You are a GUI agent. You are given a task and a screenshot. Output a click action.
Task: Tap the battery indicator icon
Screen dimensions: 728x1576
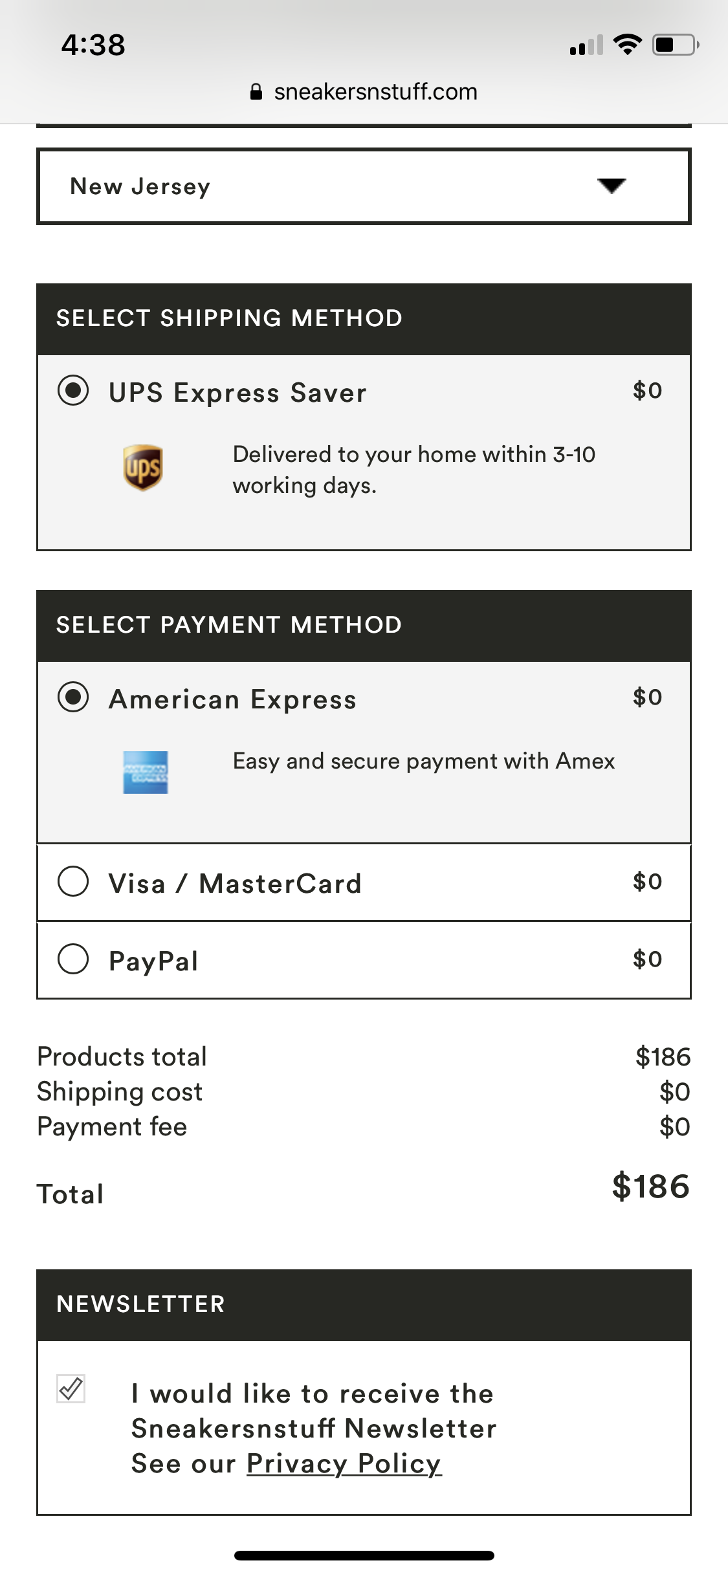(x=675, y=45)
